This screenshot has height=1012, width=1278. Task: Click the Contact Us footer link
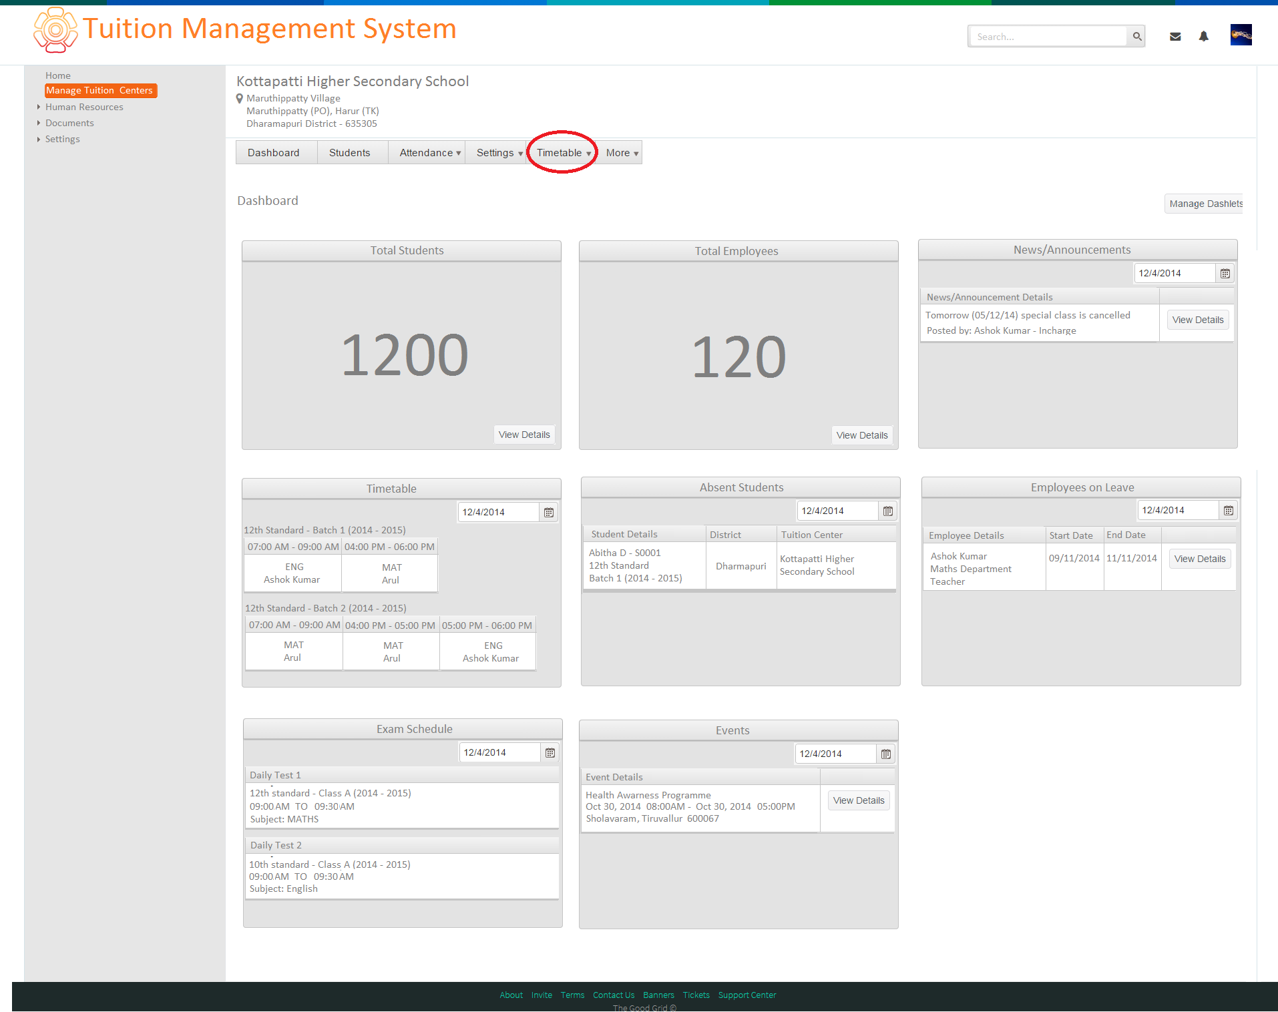click(x=614, y=995)
